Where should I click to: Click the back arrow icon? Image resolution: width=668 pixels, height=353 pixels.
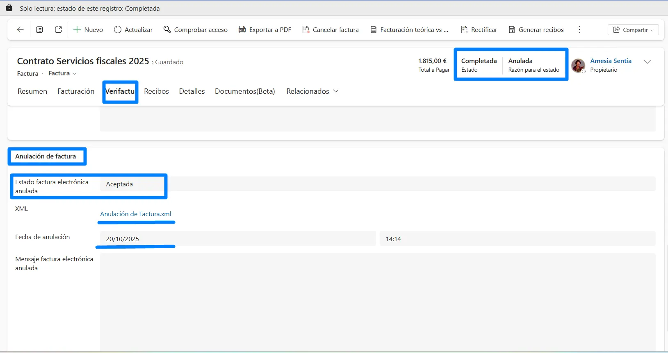coord(20,29)
